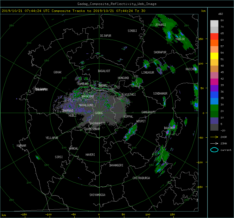The image size is (234, 218).
Task: Click the yellow 51 dBZ color swatch
Action: tap(214, 56)
